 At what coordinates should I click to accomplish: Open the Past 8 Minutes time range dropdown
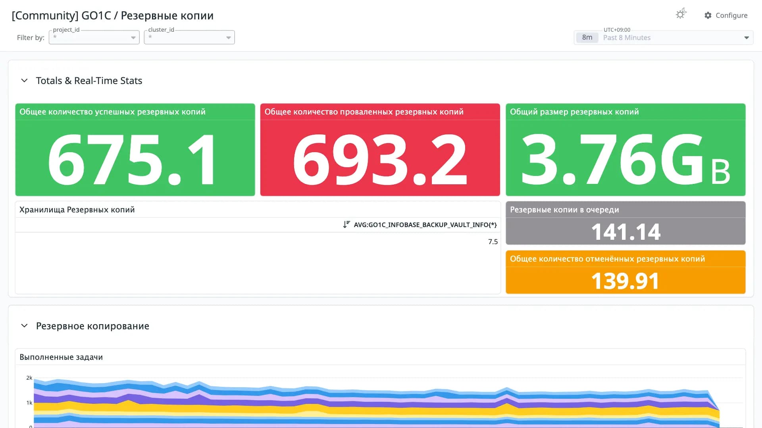point(664,38)
